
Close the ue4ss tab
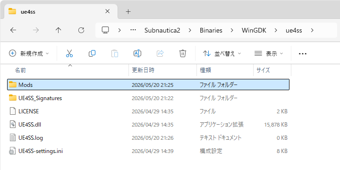(107, 11)
